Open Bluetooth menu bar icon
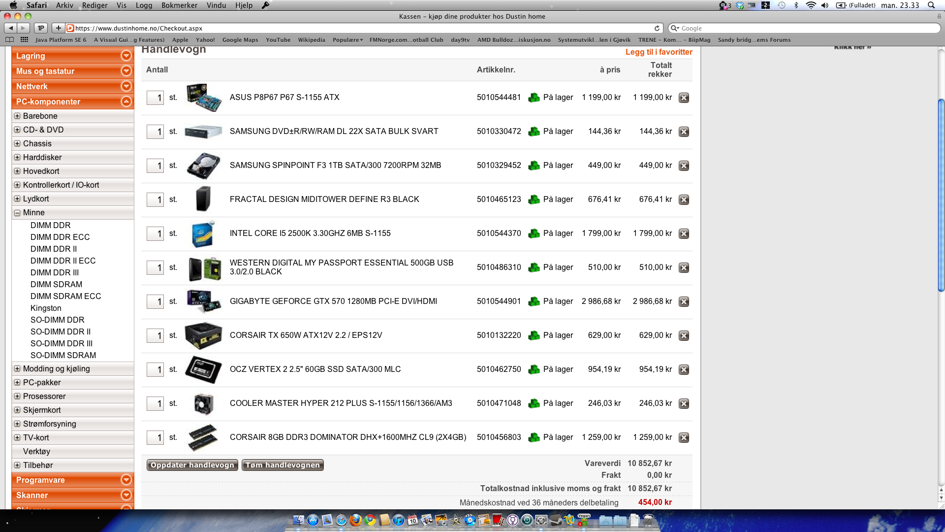 click(796, 5)
